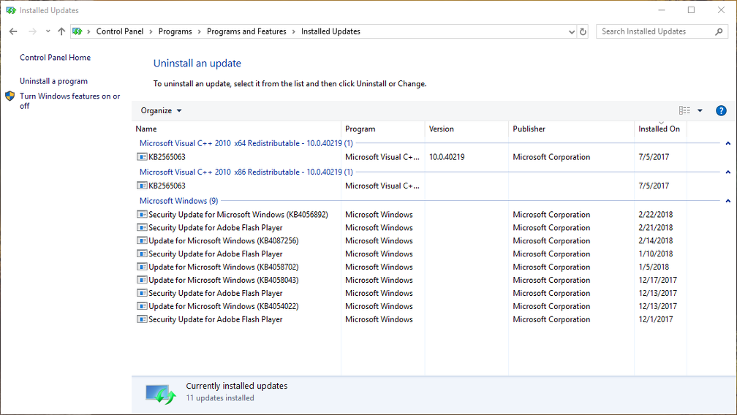Click update icon beside KB4087256 row
The height and width of the screenshot is (415, 737).
[x=142, y=241]
